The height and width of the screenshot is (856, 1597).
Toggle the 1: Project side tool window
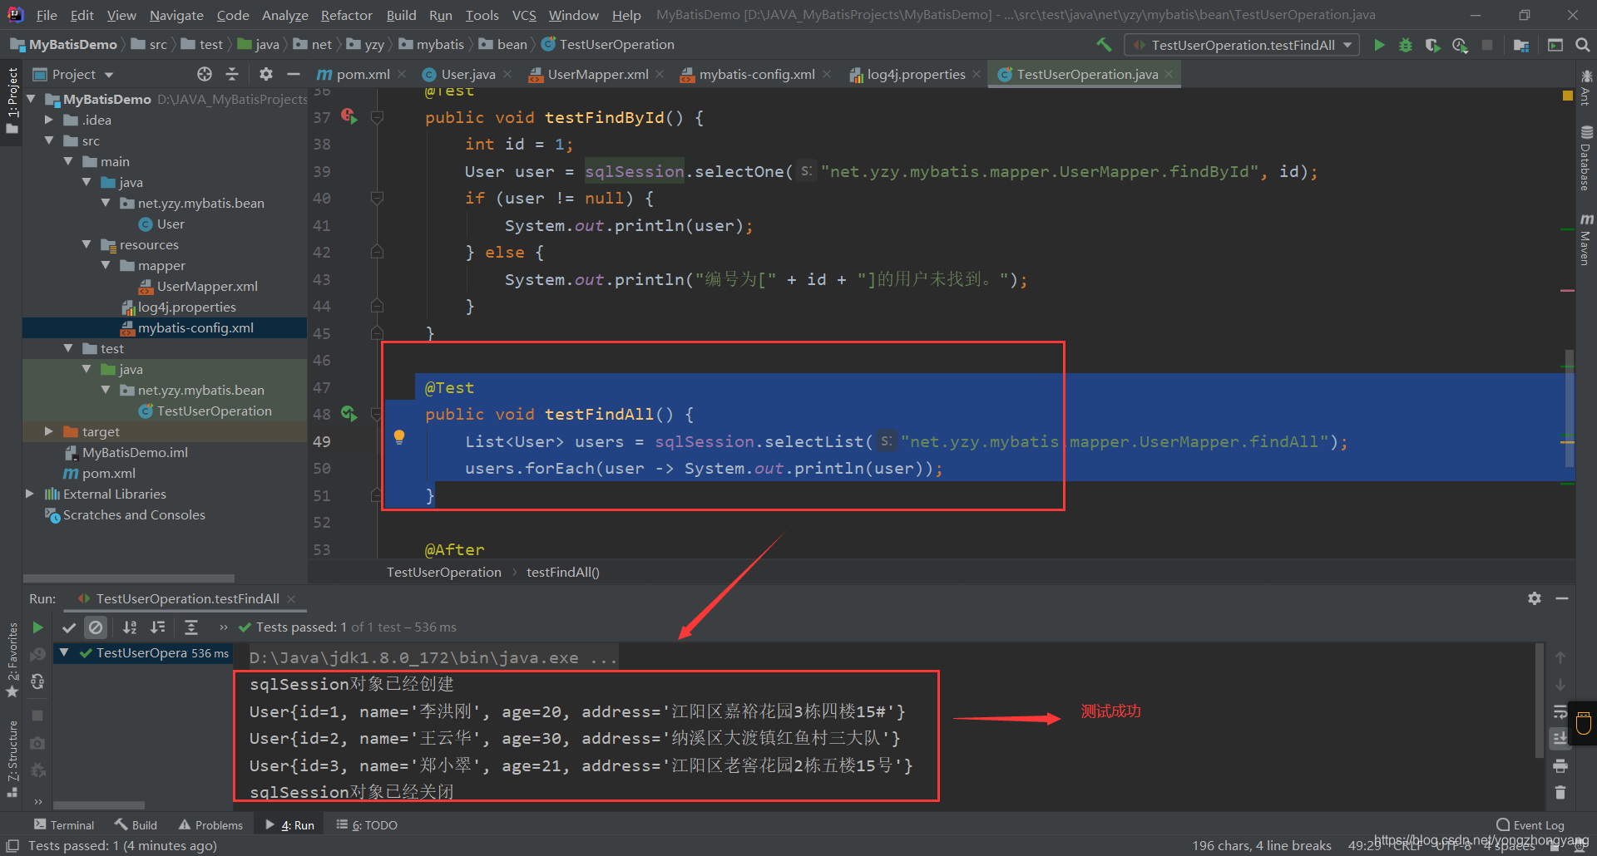tap(12, 101)
